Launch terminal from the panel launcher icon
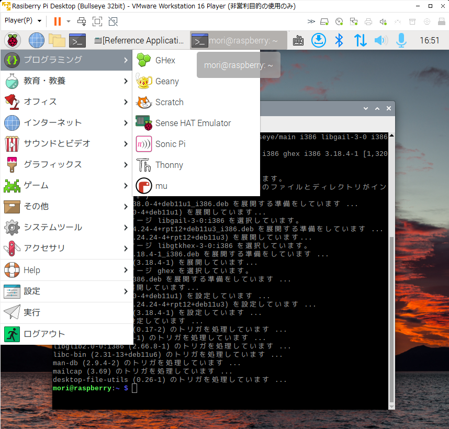This screenshot has width=449, height=429. pos(77,40)
